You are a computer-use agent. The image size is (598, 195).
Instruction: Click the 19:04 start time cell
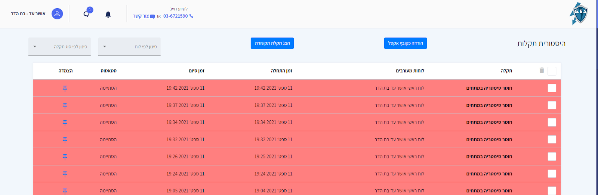tap(273, 191)
